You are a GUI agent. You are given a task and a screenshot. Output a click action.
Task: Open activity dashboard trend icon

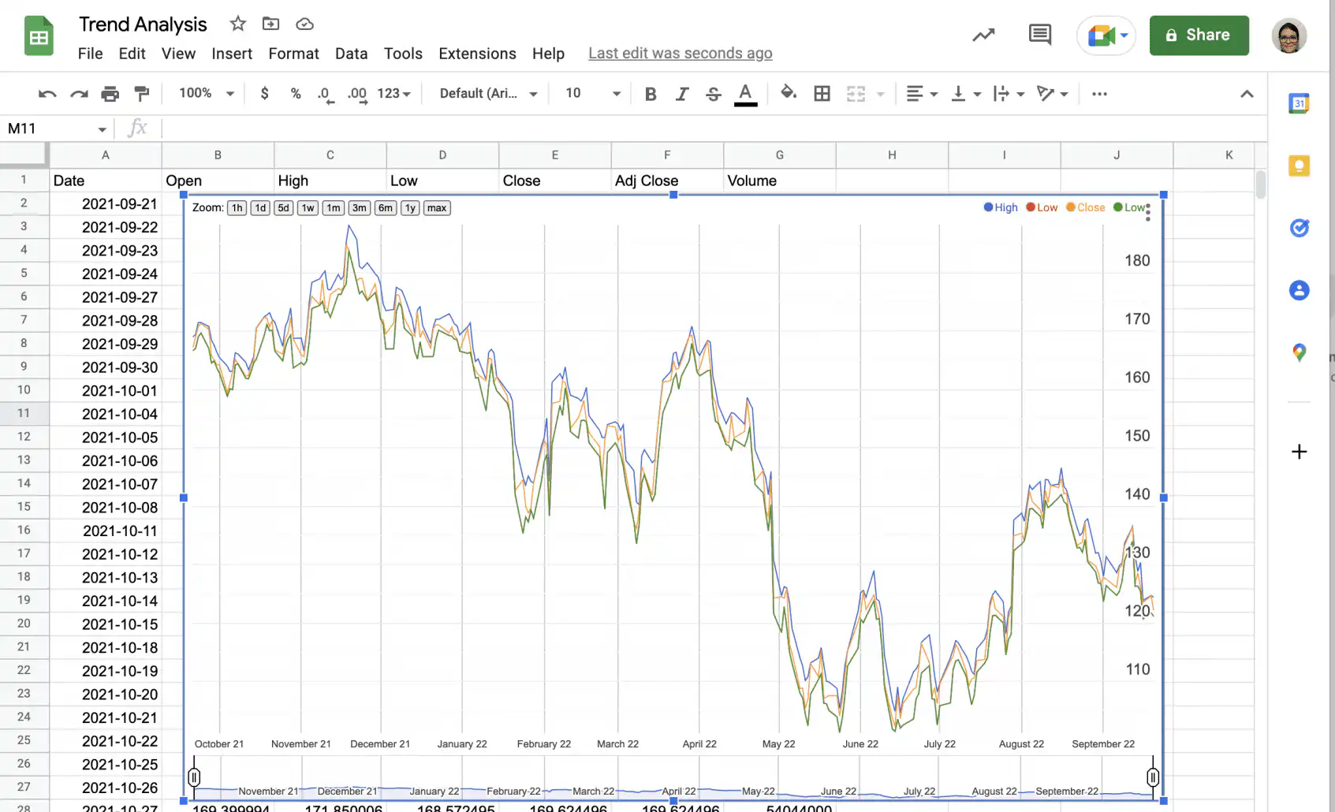(x=983, y=35)
